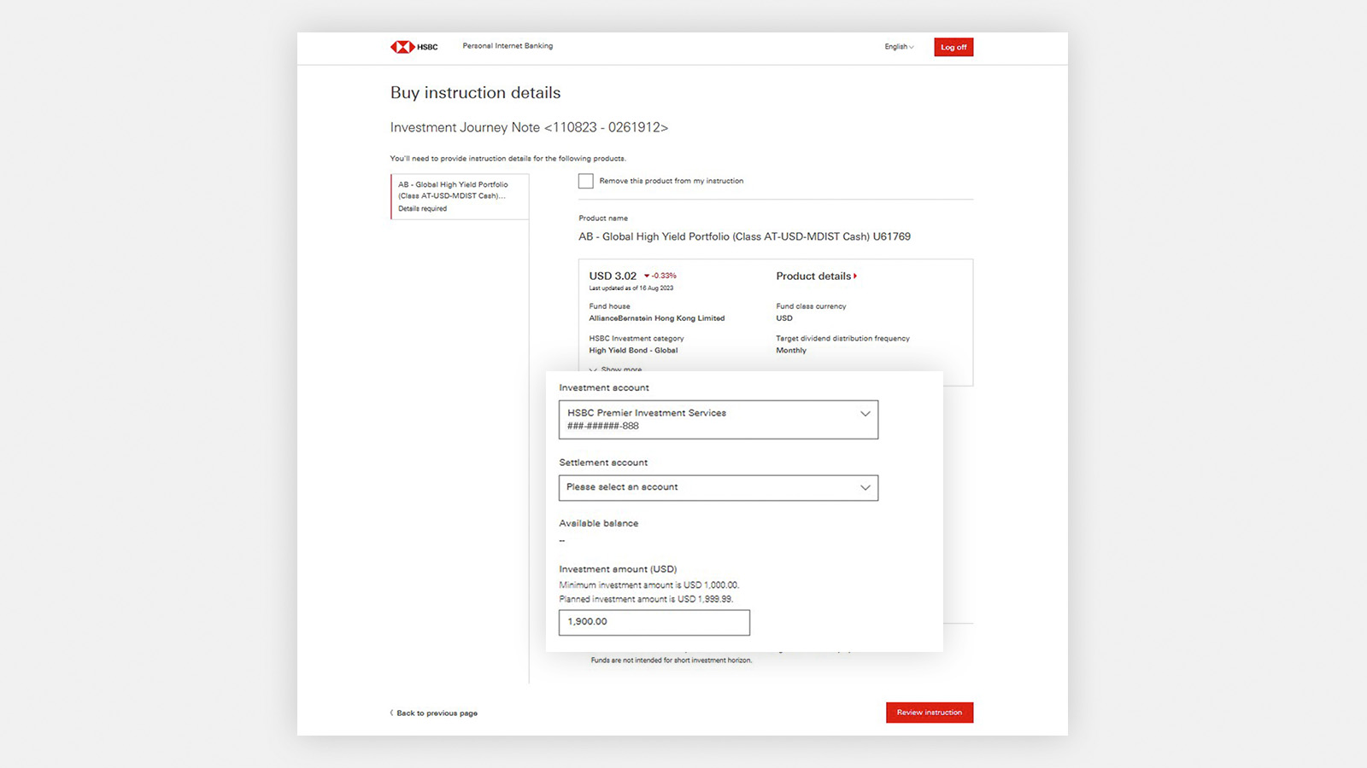Click the Investment amount field showing 1,900.00
The height and width of the screenshot is (768, 1367).
[x=654, y=622]
